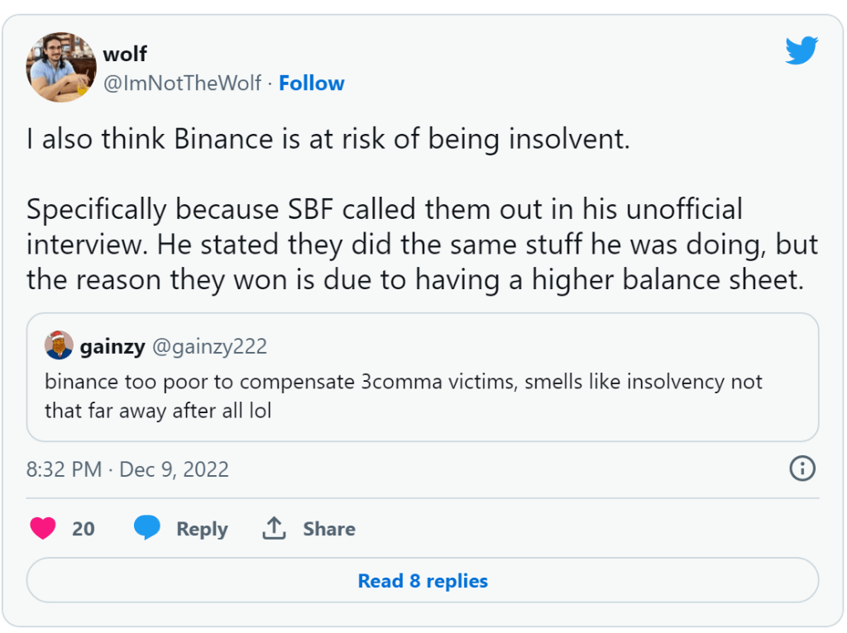The width and height of the screenshot is (847, 633).
Task: Click the @gainzy222 handle
Action: tap(209, 346)
